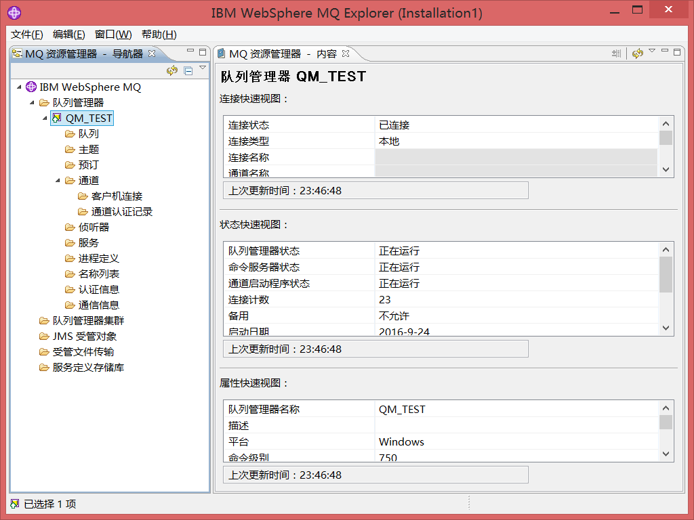Click the 队列管理器集群 folder icon
The image size is (694, 520).
tap(44, 320)
